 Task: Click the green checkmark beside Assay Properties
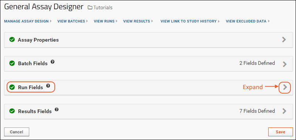pyautogui.click(x=12, y=40)
